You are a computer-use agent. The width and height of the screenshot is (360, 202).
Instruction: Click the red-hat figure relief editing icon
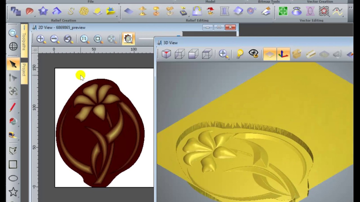(x=210, y=11)
